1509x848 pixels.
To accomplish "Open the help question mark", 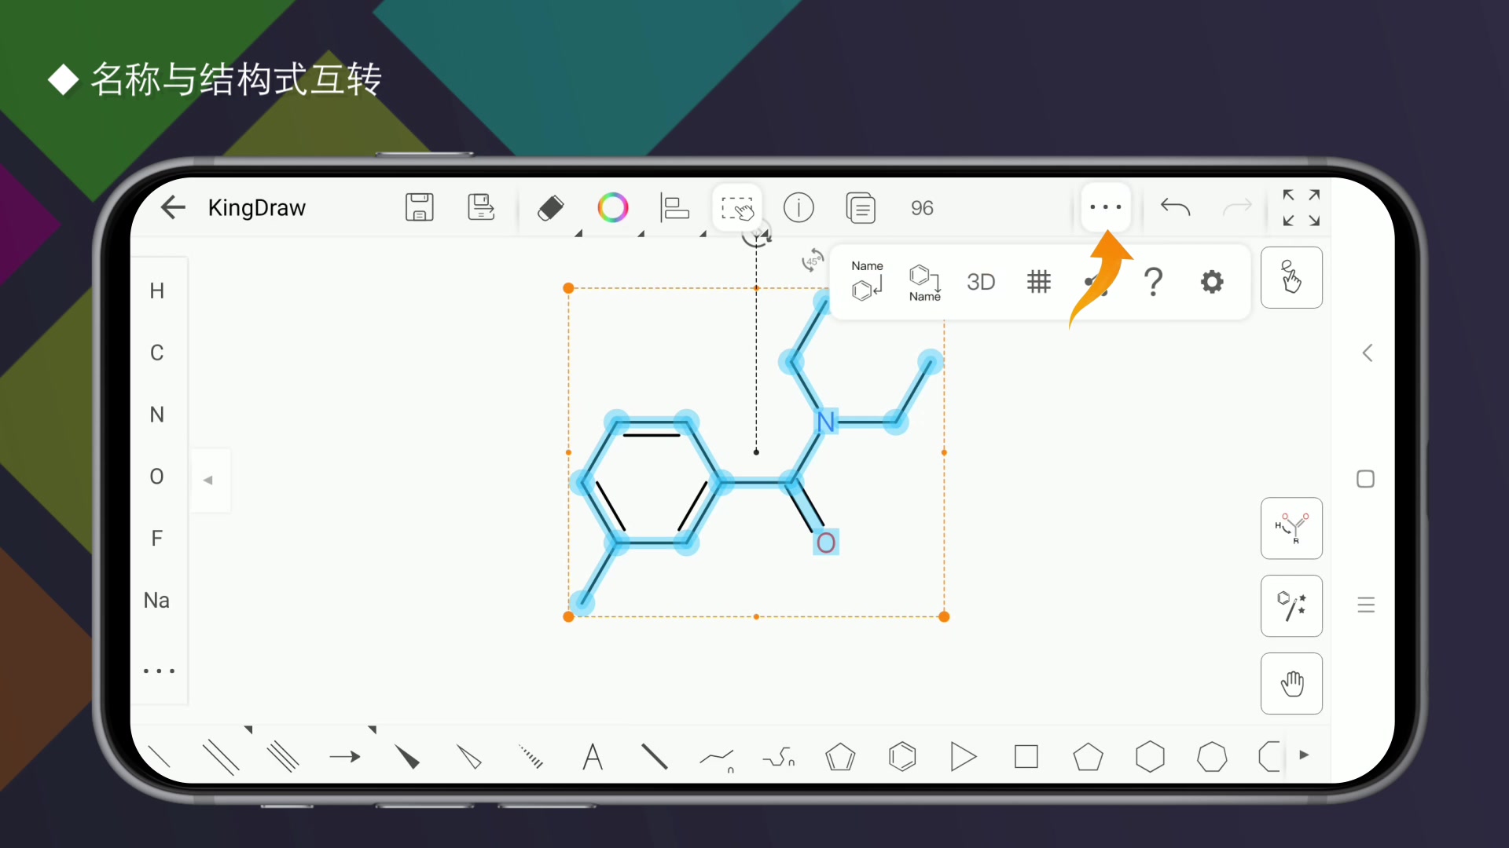I will [x=1153, y=282].
